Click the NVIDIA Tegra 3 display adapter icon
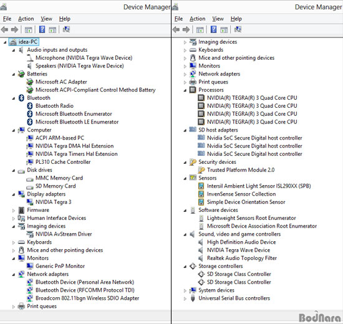Screen dimensions: 343x324 click(x=30, y=202)
